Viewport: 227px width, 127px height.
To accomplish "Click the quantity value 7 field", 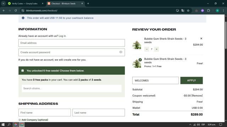I will 151,49.
